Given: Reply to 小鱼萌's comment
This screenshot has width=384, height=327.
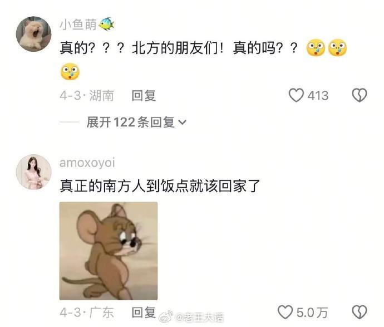Looking at the screenshot, I should coord(144,95).
